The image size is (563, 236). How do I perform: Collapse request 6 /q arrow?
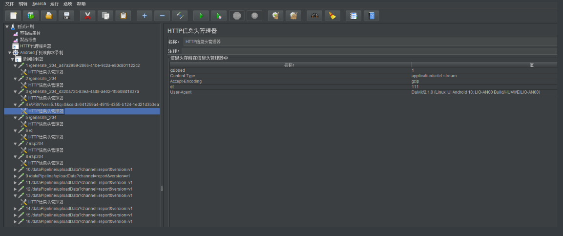pos(15,130)
